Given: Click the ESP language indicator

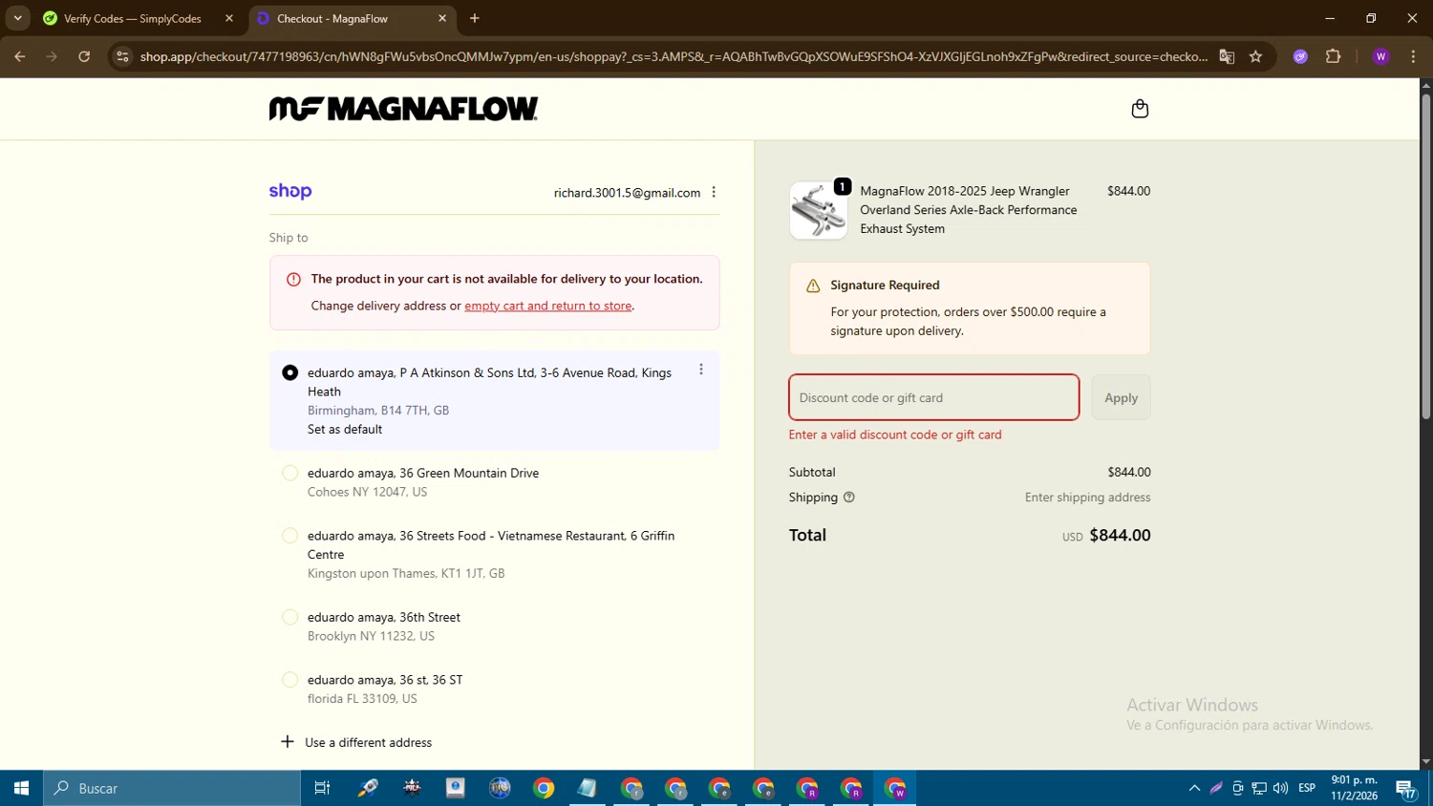Looking at the screenshot, I should pyautogui.click(x=1307, y=788).
